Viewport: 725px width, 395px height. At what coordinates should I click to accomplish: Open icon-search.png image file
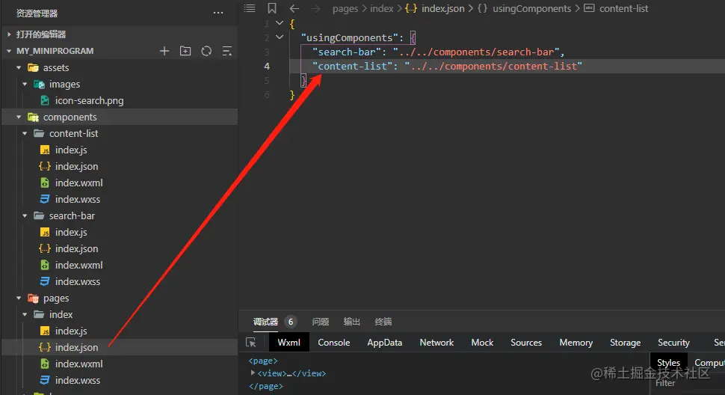89,100
